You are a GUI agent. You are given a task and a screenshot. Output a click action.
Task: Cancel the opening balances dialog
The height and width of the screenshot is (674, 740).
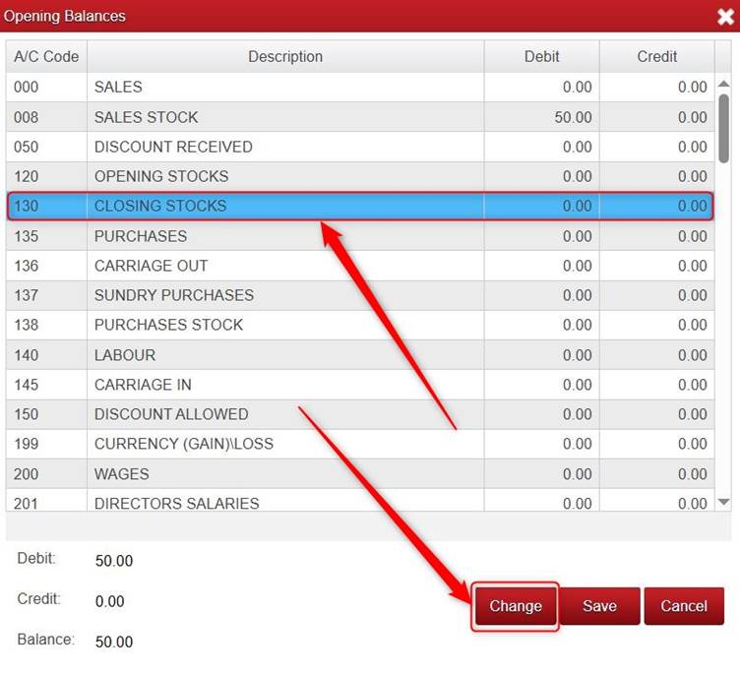click(x=684, y=606)
